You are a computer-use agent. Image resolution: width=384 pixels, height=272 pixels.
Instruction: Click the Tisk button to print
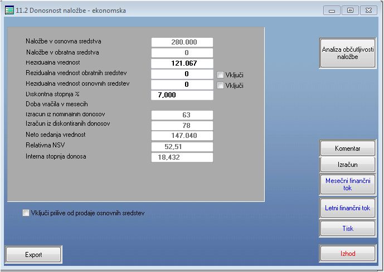[x=347, y=229]
